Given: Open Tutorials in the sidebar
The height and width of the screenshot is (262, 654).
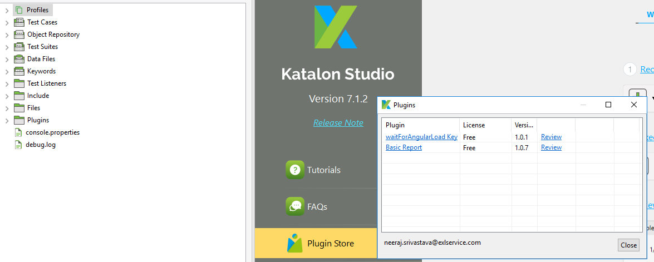Looking at the screenshot, I should click(x=324, y=170).
